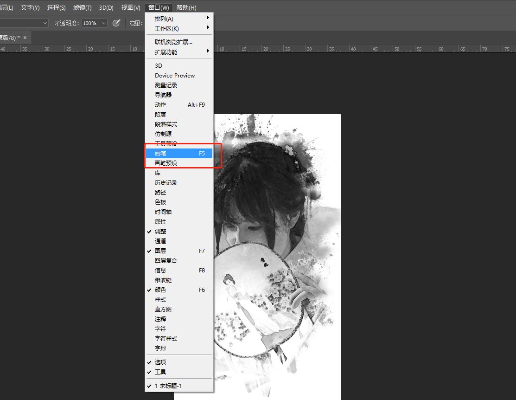516x400 pixels.
Task: Open the 工具预设 panel
Action: point(179,144)
